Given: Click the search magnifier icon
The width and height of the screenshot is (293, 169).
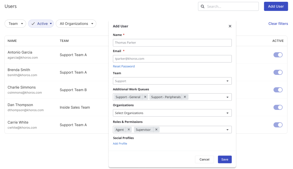Looking at the screenshot, I should click(x=203, y=7).
